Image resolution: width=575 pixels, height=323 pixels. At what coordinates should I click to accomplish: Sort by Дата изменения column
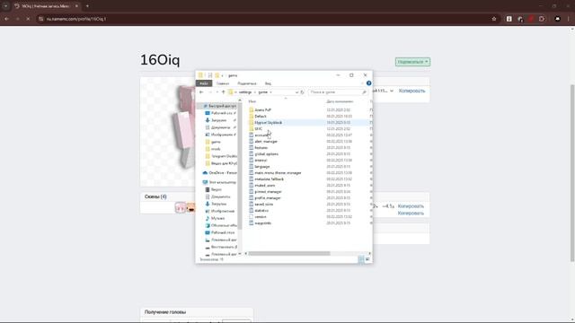pos(340,101)
